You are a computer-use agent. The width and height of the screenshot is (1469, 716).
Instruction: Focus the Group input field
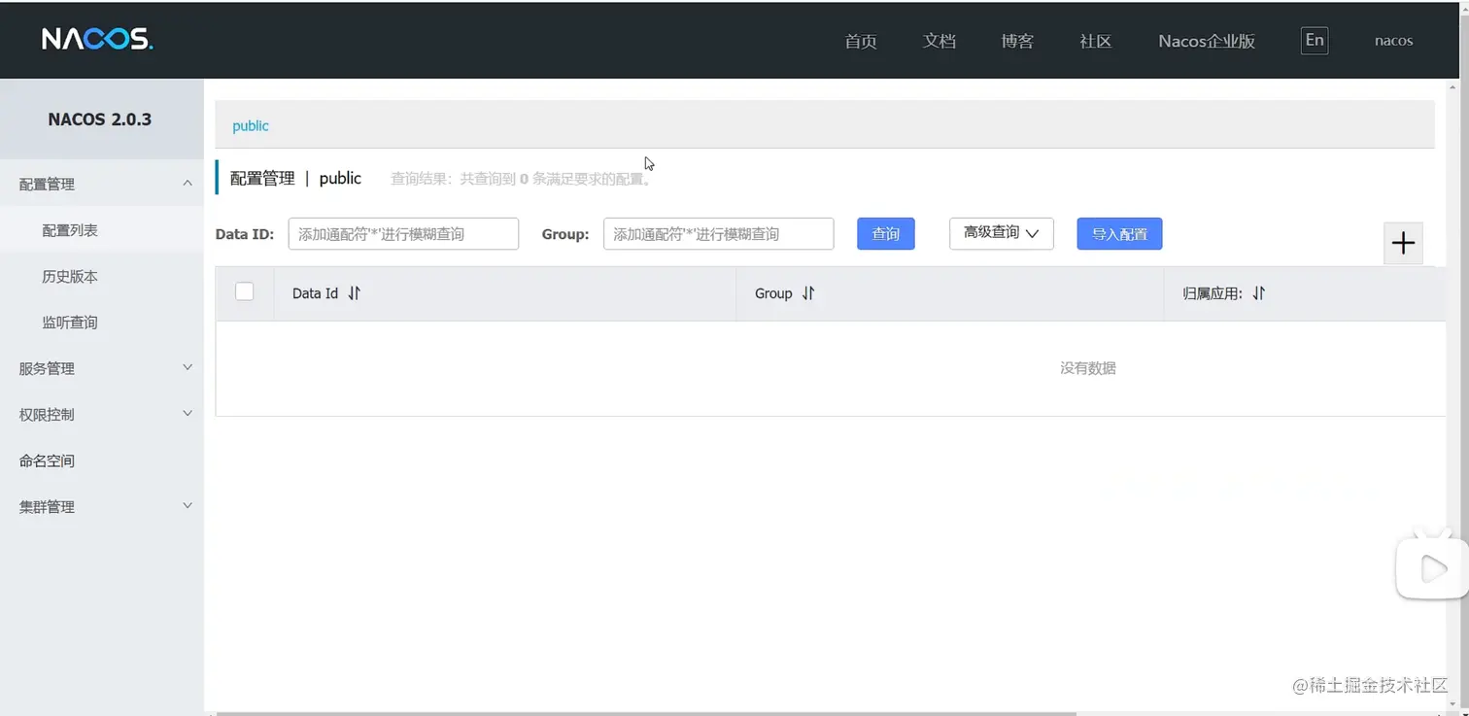pyautogui.click(x=718, y=234)
